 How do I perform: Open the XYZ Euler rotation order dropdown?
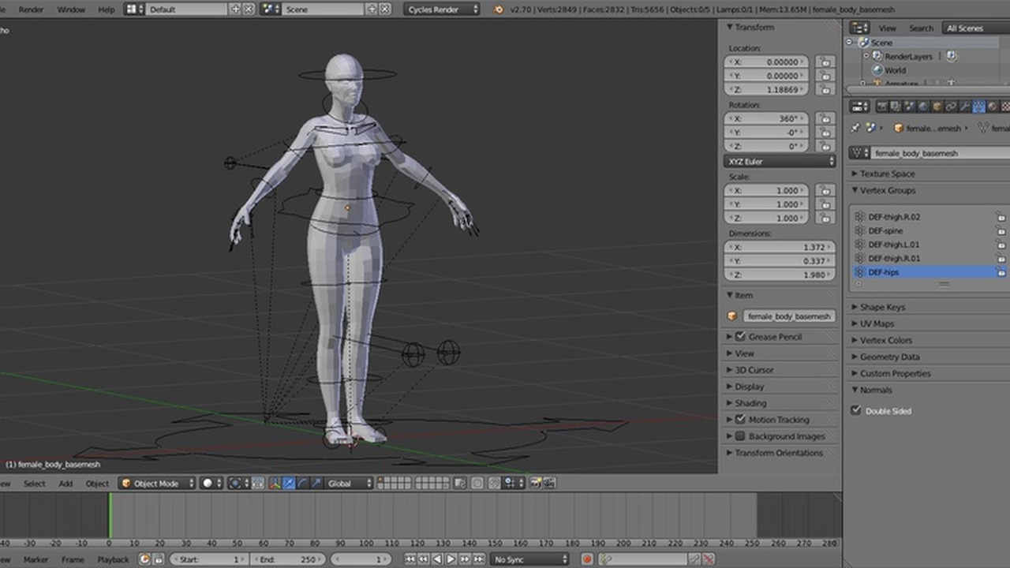779,161
